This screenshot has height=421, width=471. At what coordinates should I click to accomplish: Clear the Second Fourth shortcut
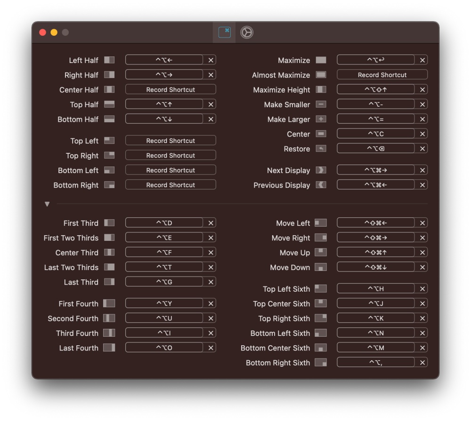pos(211,318)
